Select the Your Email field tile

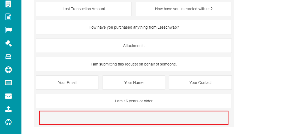click(x=67, y=83)
